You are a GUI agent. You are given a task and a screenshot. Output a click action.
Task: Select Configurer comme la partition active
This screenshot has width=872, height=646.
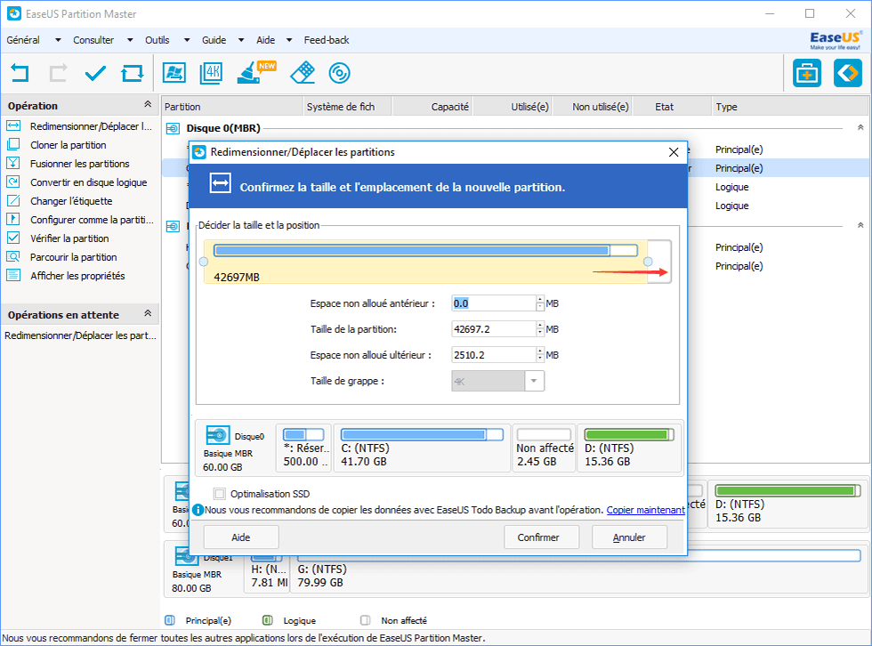[x=79, y=220]
